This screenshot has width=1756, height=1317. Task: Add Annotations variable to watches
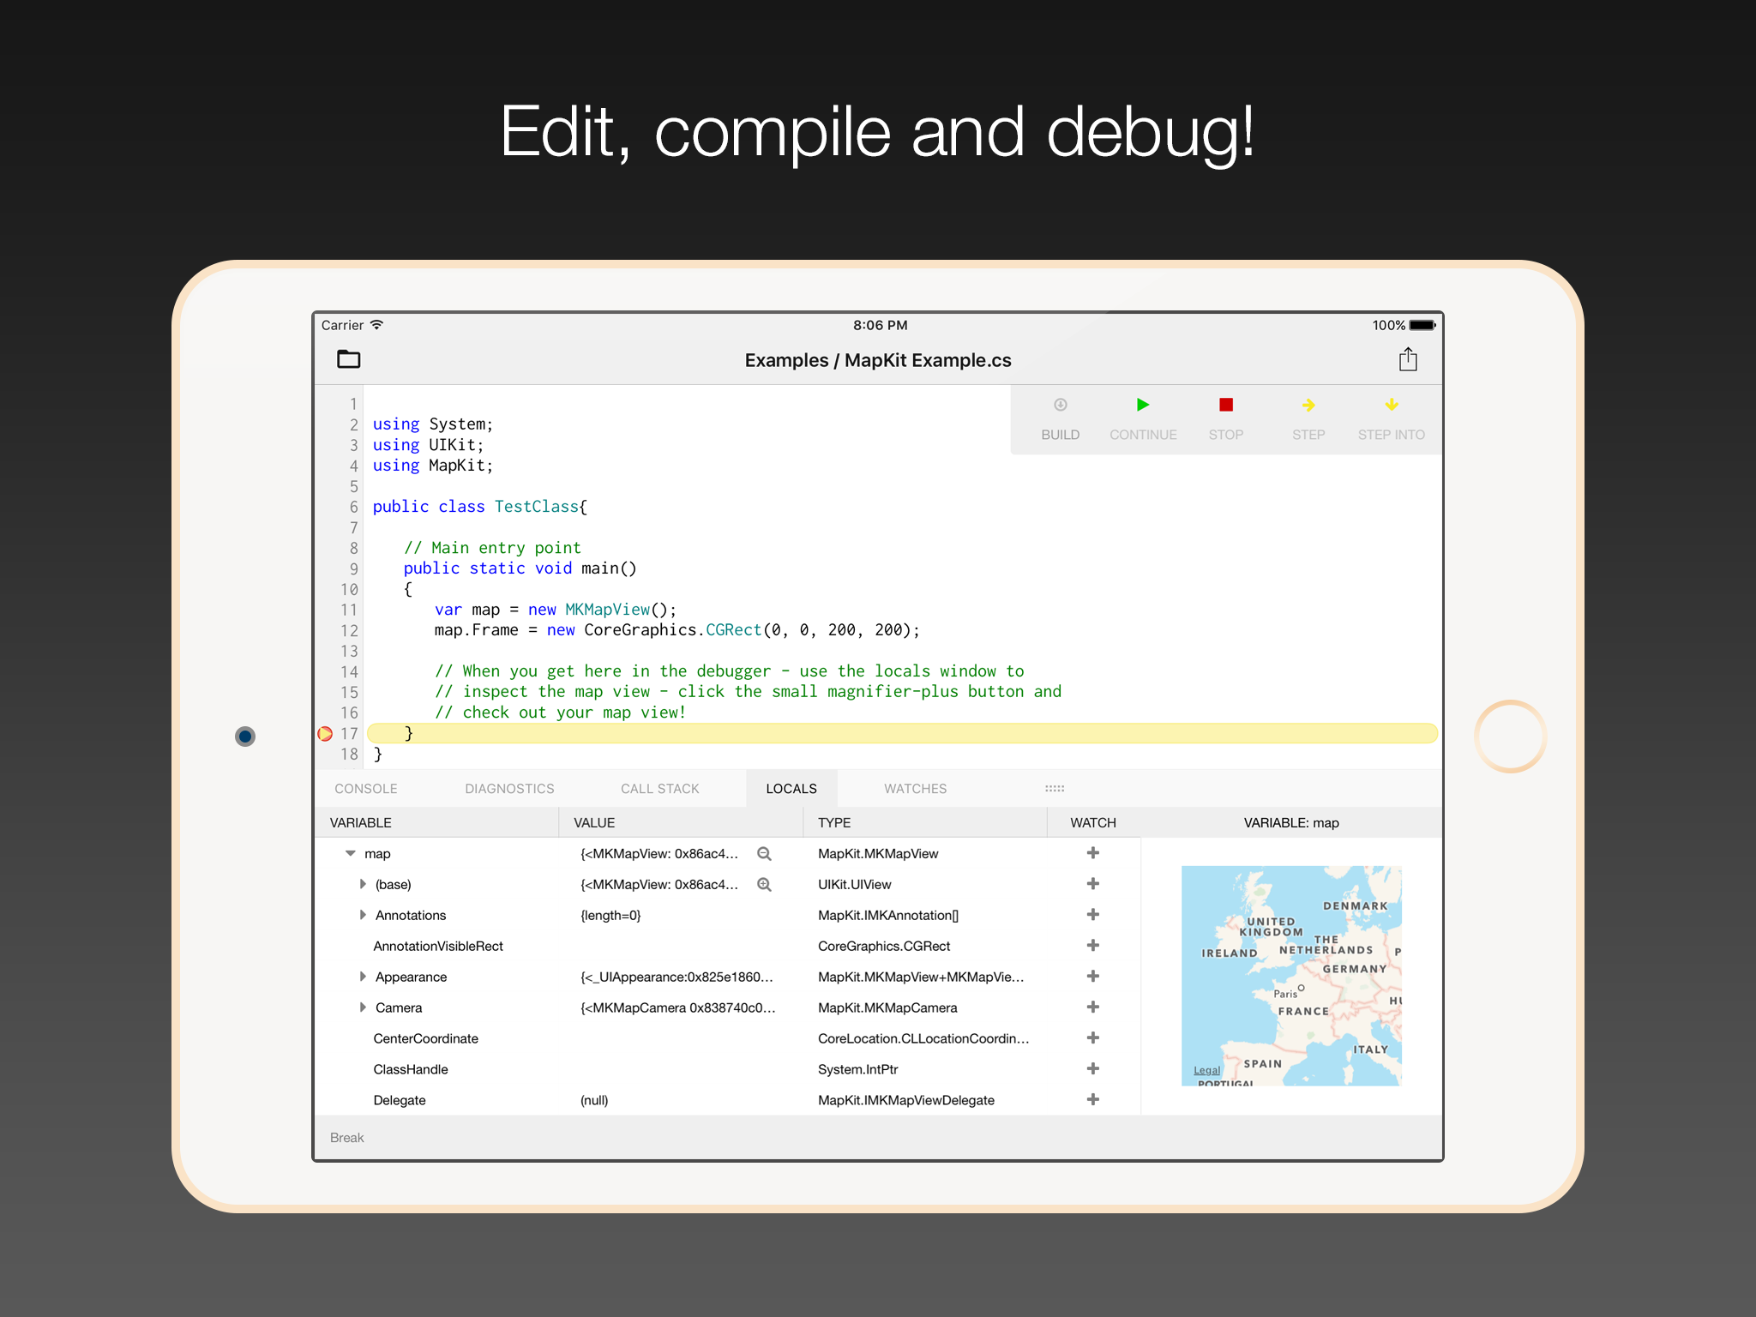(1092, 915)
